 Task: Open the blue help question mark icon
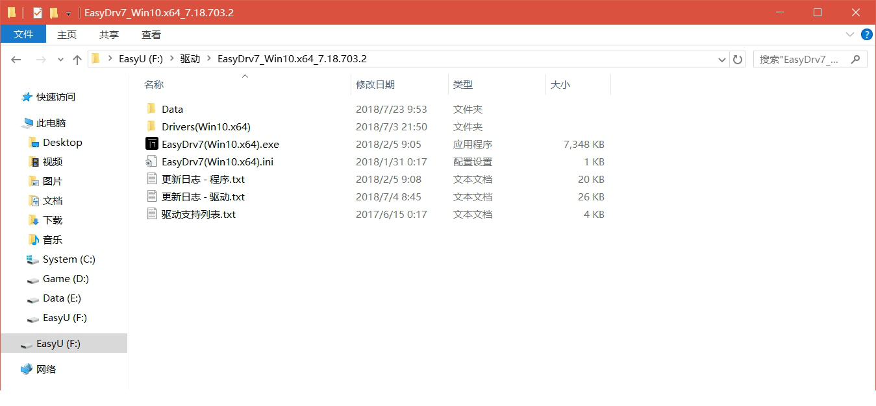[x=866, y=34]
